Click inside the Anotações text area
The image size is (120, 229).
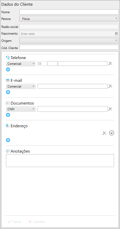[x=60, y=161]
